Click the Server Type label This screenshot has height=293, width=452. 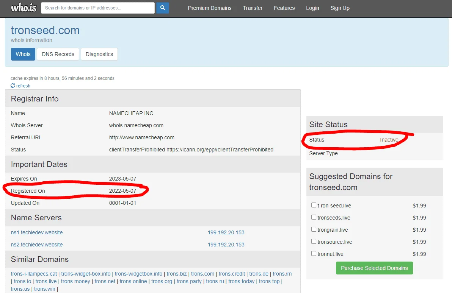pyautogui.click(x=323, y=153)
